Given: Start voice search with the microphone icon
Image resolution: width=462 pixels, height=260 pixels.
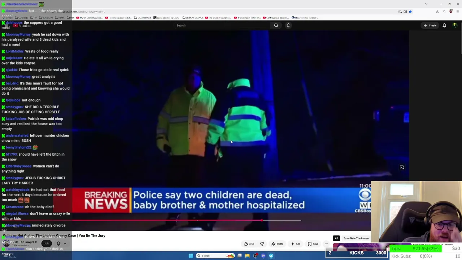Looking at the screenshot, I should [288, 25].
